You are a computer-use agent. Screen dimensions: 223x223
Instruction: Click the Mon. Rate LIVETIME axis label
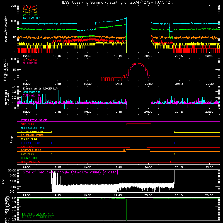coord(7,209)
